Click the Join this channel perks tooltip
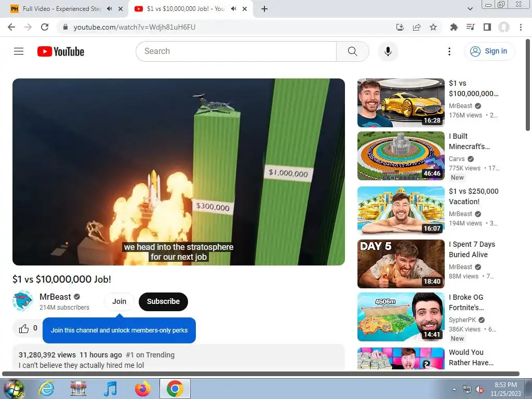Image resolution: width=532 pixels, height=399 pixels. 119,330
